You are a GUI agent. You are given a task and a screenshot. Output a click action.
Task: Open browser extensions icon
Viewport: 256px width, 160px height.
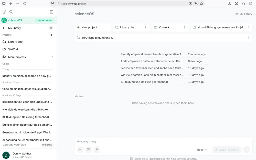coord(243,4)
